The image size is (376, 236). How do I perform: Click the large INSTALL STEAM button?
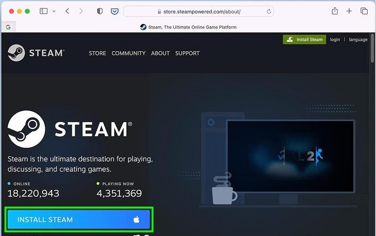[x=78, y=220]
